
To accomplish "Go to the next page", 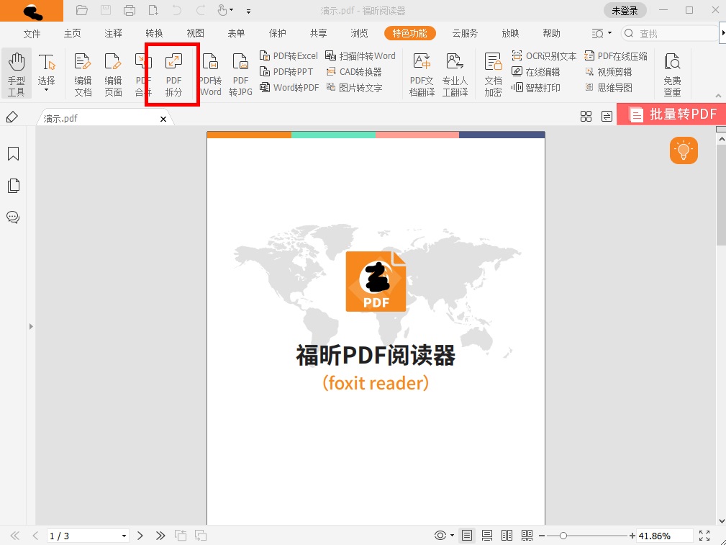I will [140, 536].
